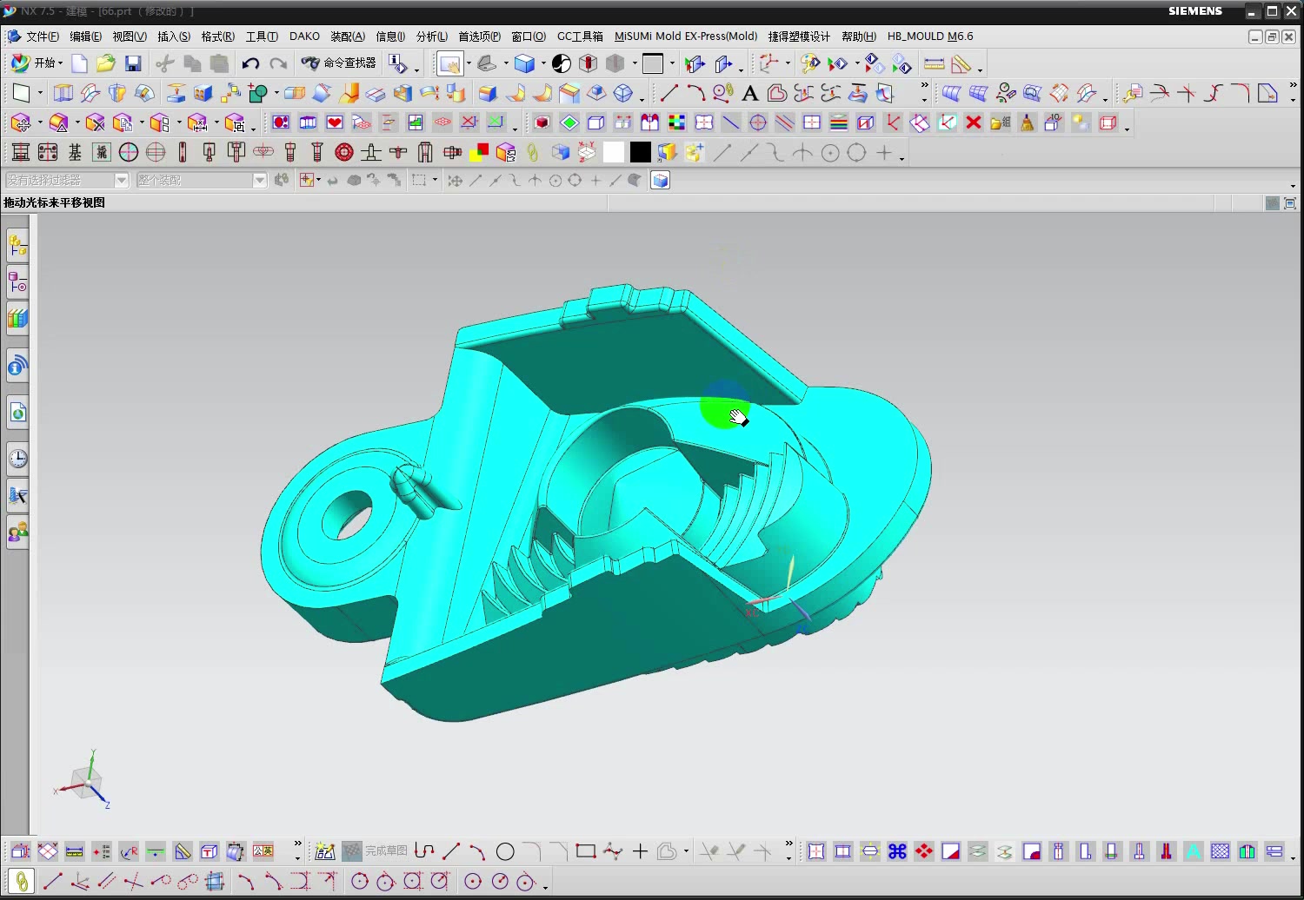
Task: Toggle full screen icon at graphics top-right
Action: coord(1290,203)
